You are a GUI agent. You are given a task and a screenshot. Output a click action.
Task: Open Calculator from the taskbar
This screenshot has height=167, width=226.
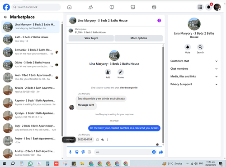[47, 163]
